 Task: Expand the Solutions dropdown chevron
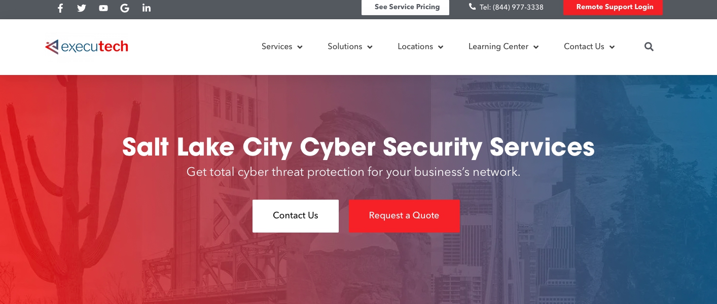pos(370,47)
